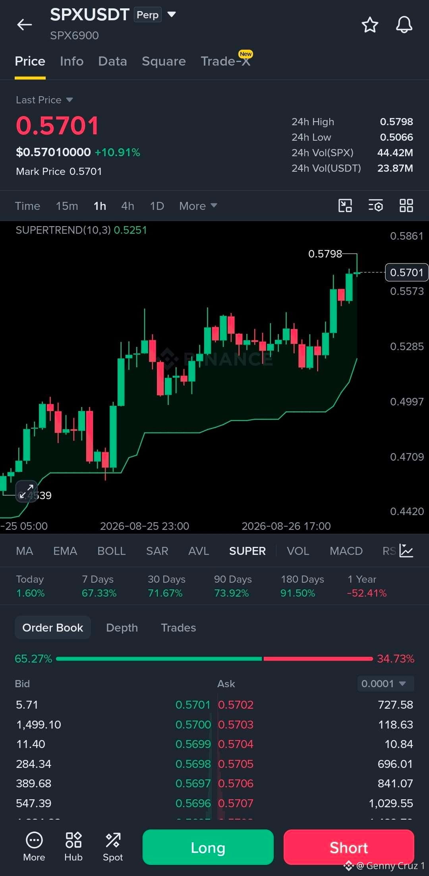Select the 4h interval
Screen dimensions: 429x876
point(128,206)
